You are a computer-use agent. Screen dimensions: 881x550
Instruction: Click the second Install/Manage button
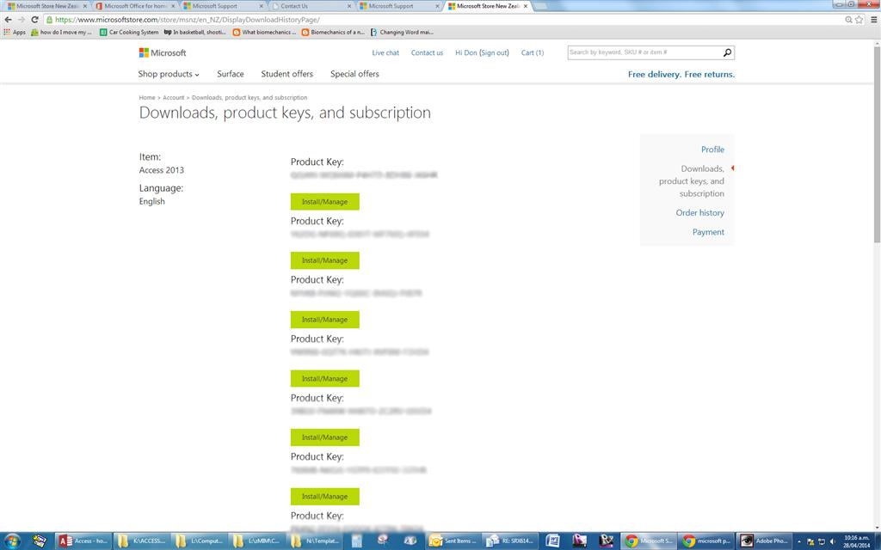[324, 260]
